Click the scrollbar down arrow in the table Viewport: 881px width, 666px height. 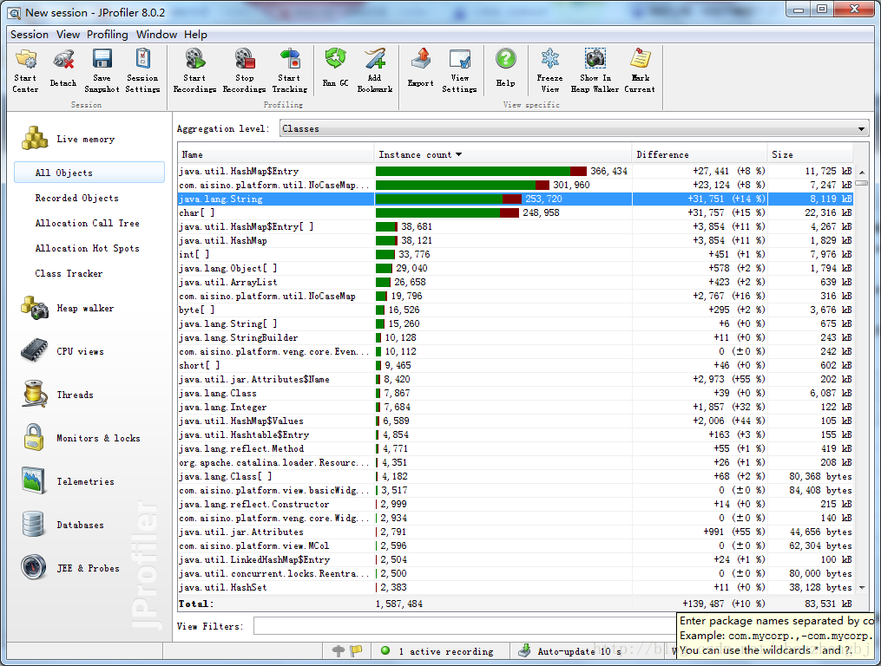click(x=862, y=588)
